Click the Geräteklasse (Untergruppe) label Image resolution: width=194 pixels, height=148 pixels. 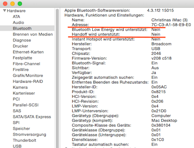point(99,135)
